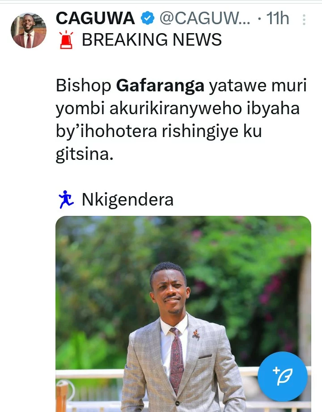Click the red siren emoji

(x=66, y=40)
